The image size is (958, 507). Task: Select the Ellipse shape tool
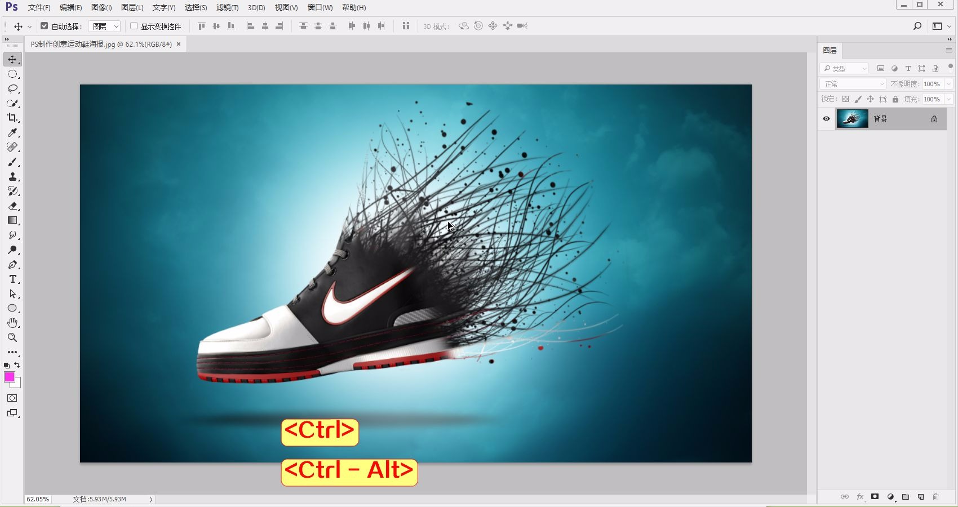(x=12, y=308)
